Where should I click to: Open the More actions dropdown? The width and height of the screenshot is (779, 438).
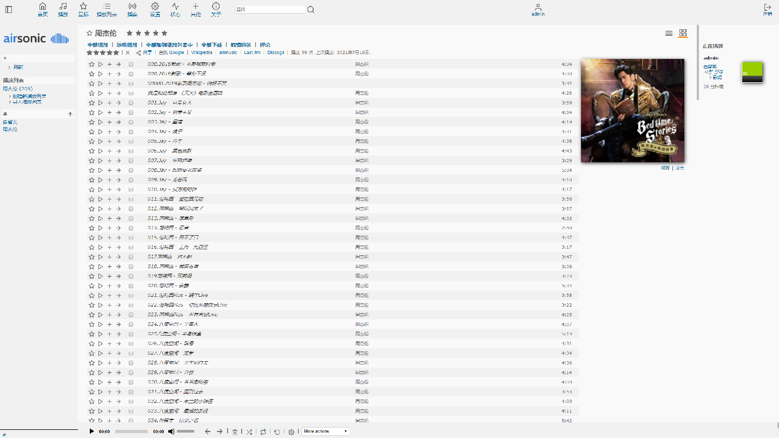tap(325, 432)
